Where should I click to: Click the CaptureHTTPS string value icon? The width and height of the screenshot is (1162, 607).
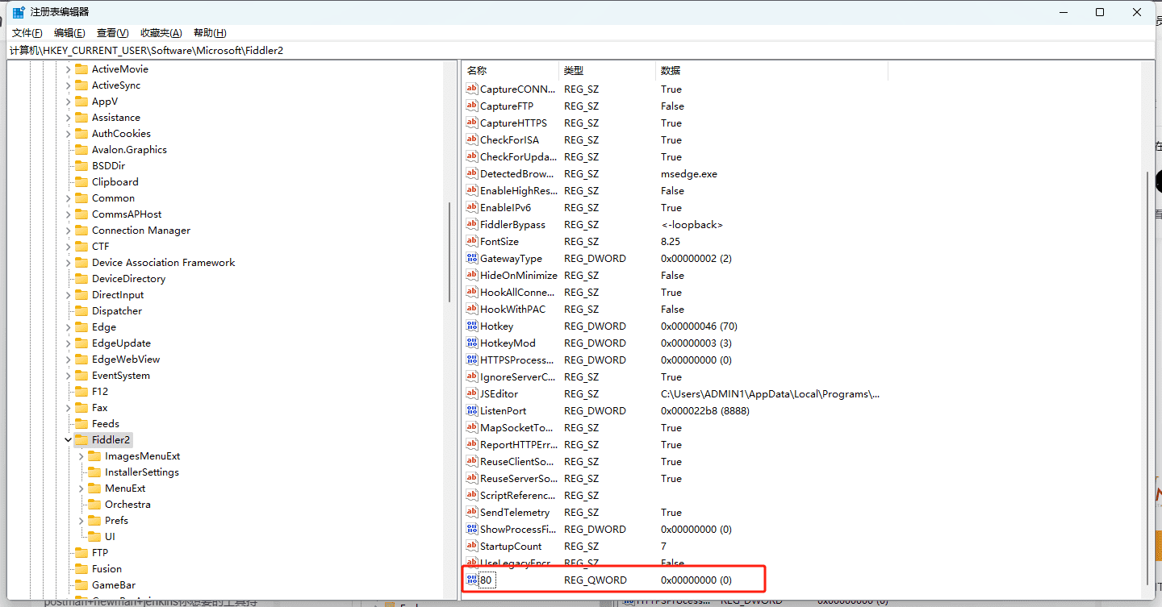(472, 123)
